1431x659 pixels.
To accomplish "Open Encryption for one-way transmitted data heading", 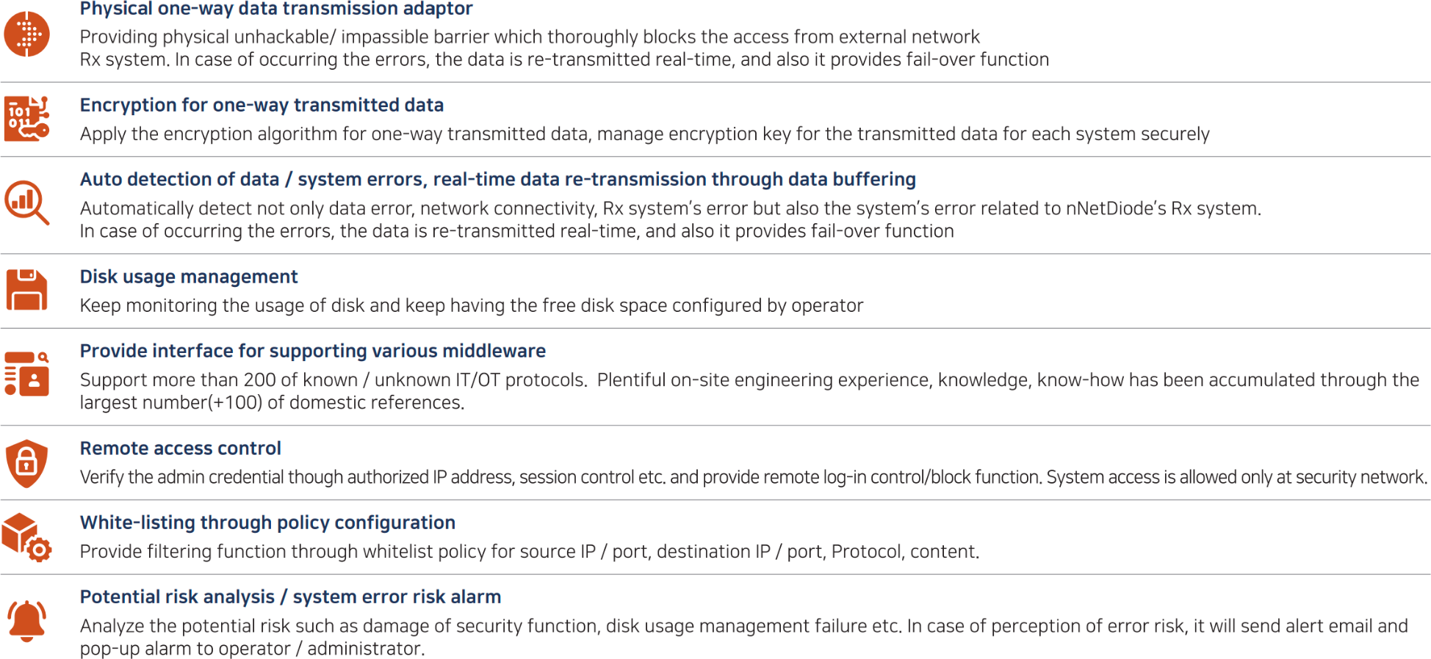I will tap(262, 105).
